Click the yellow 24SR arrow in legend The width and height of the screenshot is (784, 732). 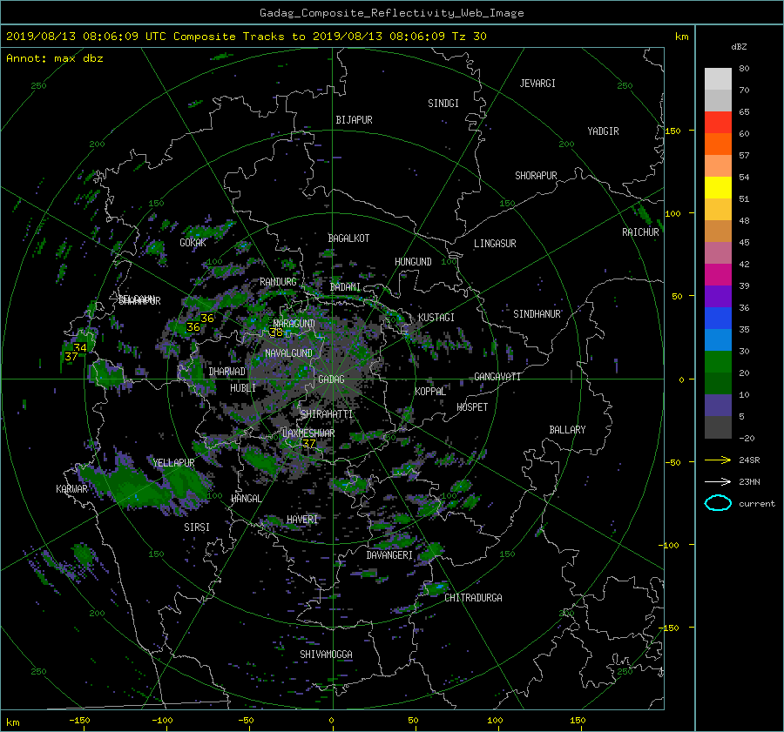pyautogui.click(x=718, y=460)
